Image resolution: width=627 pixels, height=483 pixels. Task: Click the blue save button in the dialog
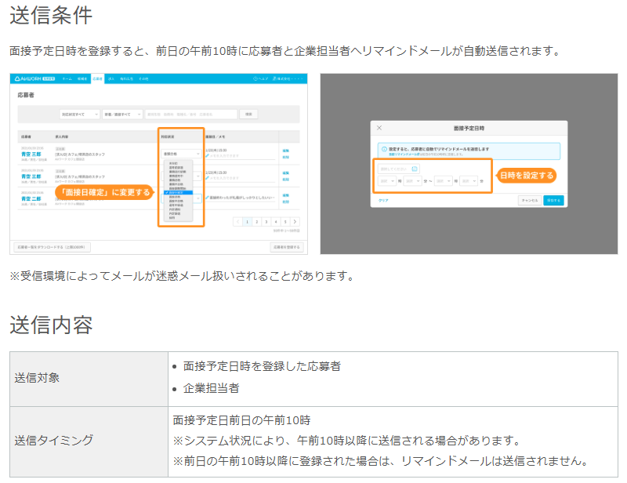point(553,200)
